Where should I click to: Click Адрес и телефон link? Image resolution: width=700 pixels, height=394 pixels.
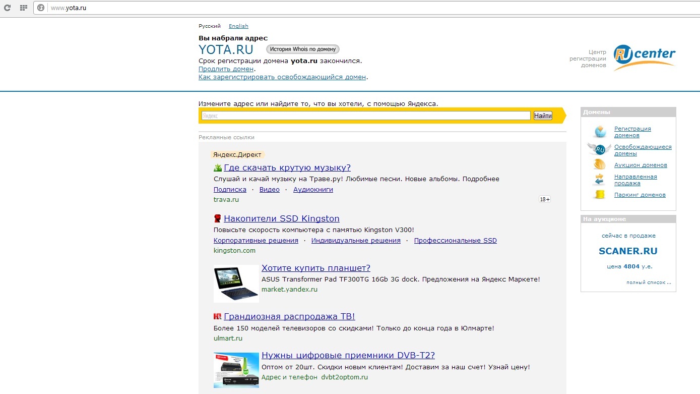[x=289, y=377]
